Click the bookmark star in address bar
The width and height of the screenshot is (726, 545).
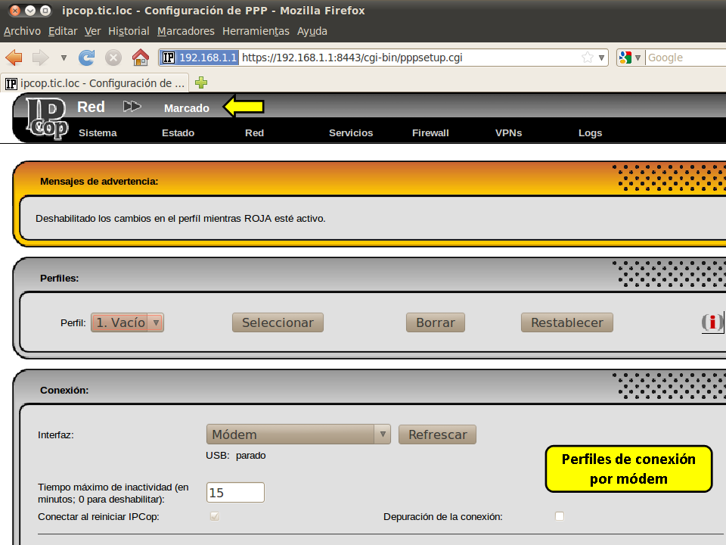click(x=588, y=58)
